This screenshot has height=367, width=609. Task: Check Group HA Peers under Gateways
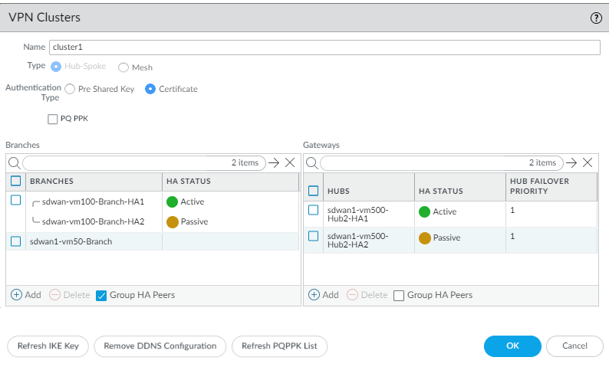pyautogui.click(x=398, y=296)
